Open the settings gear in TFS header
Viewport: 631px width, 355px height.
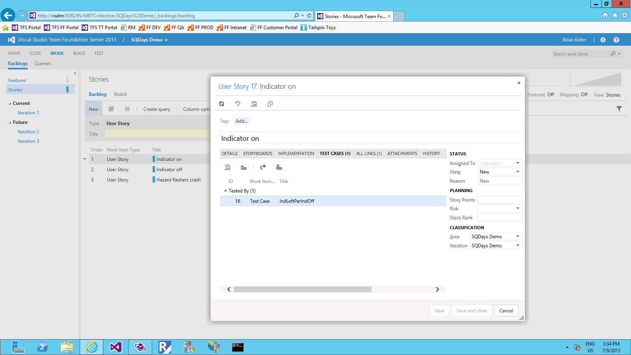[x=603, y=40]
